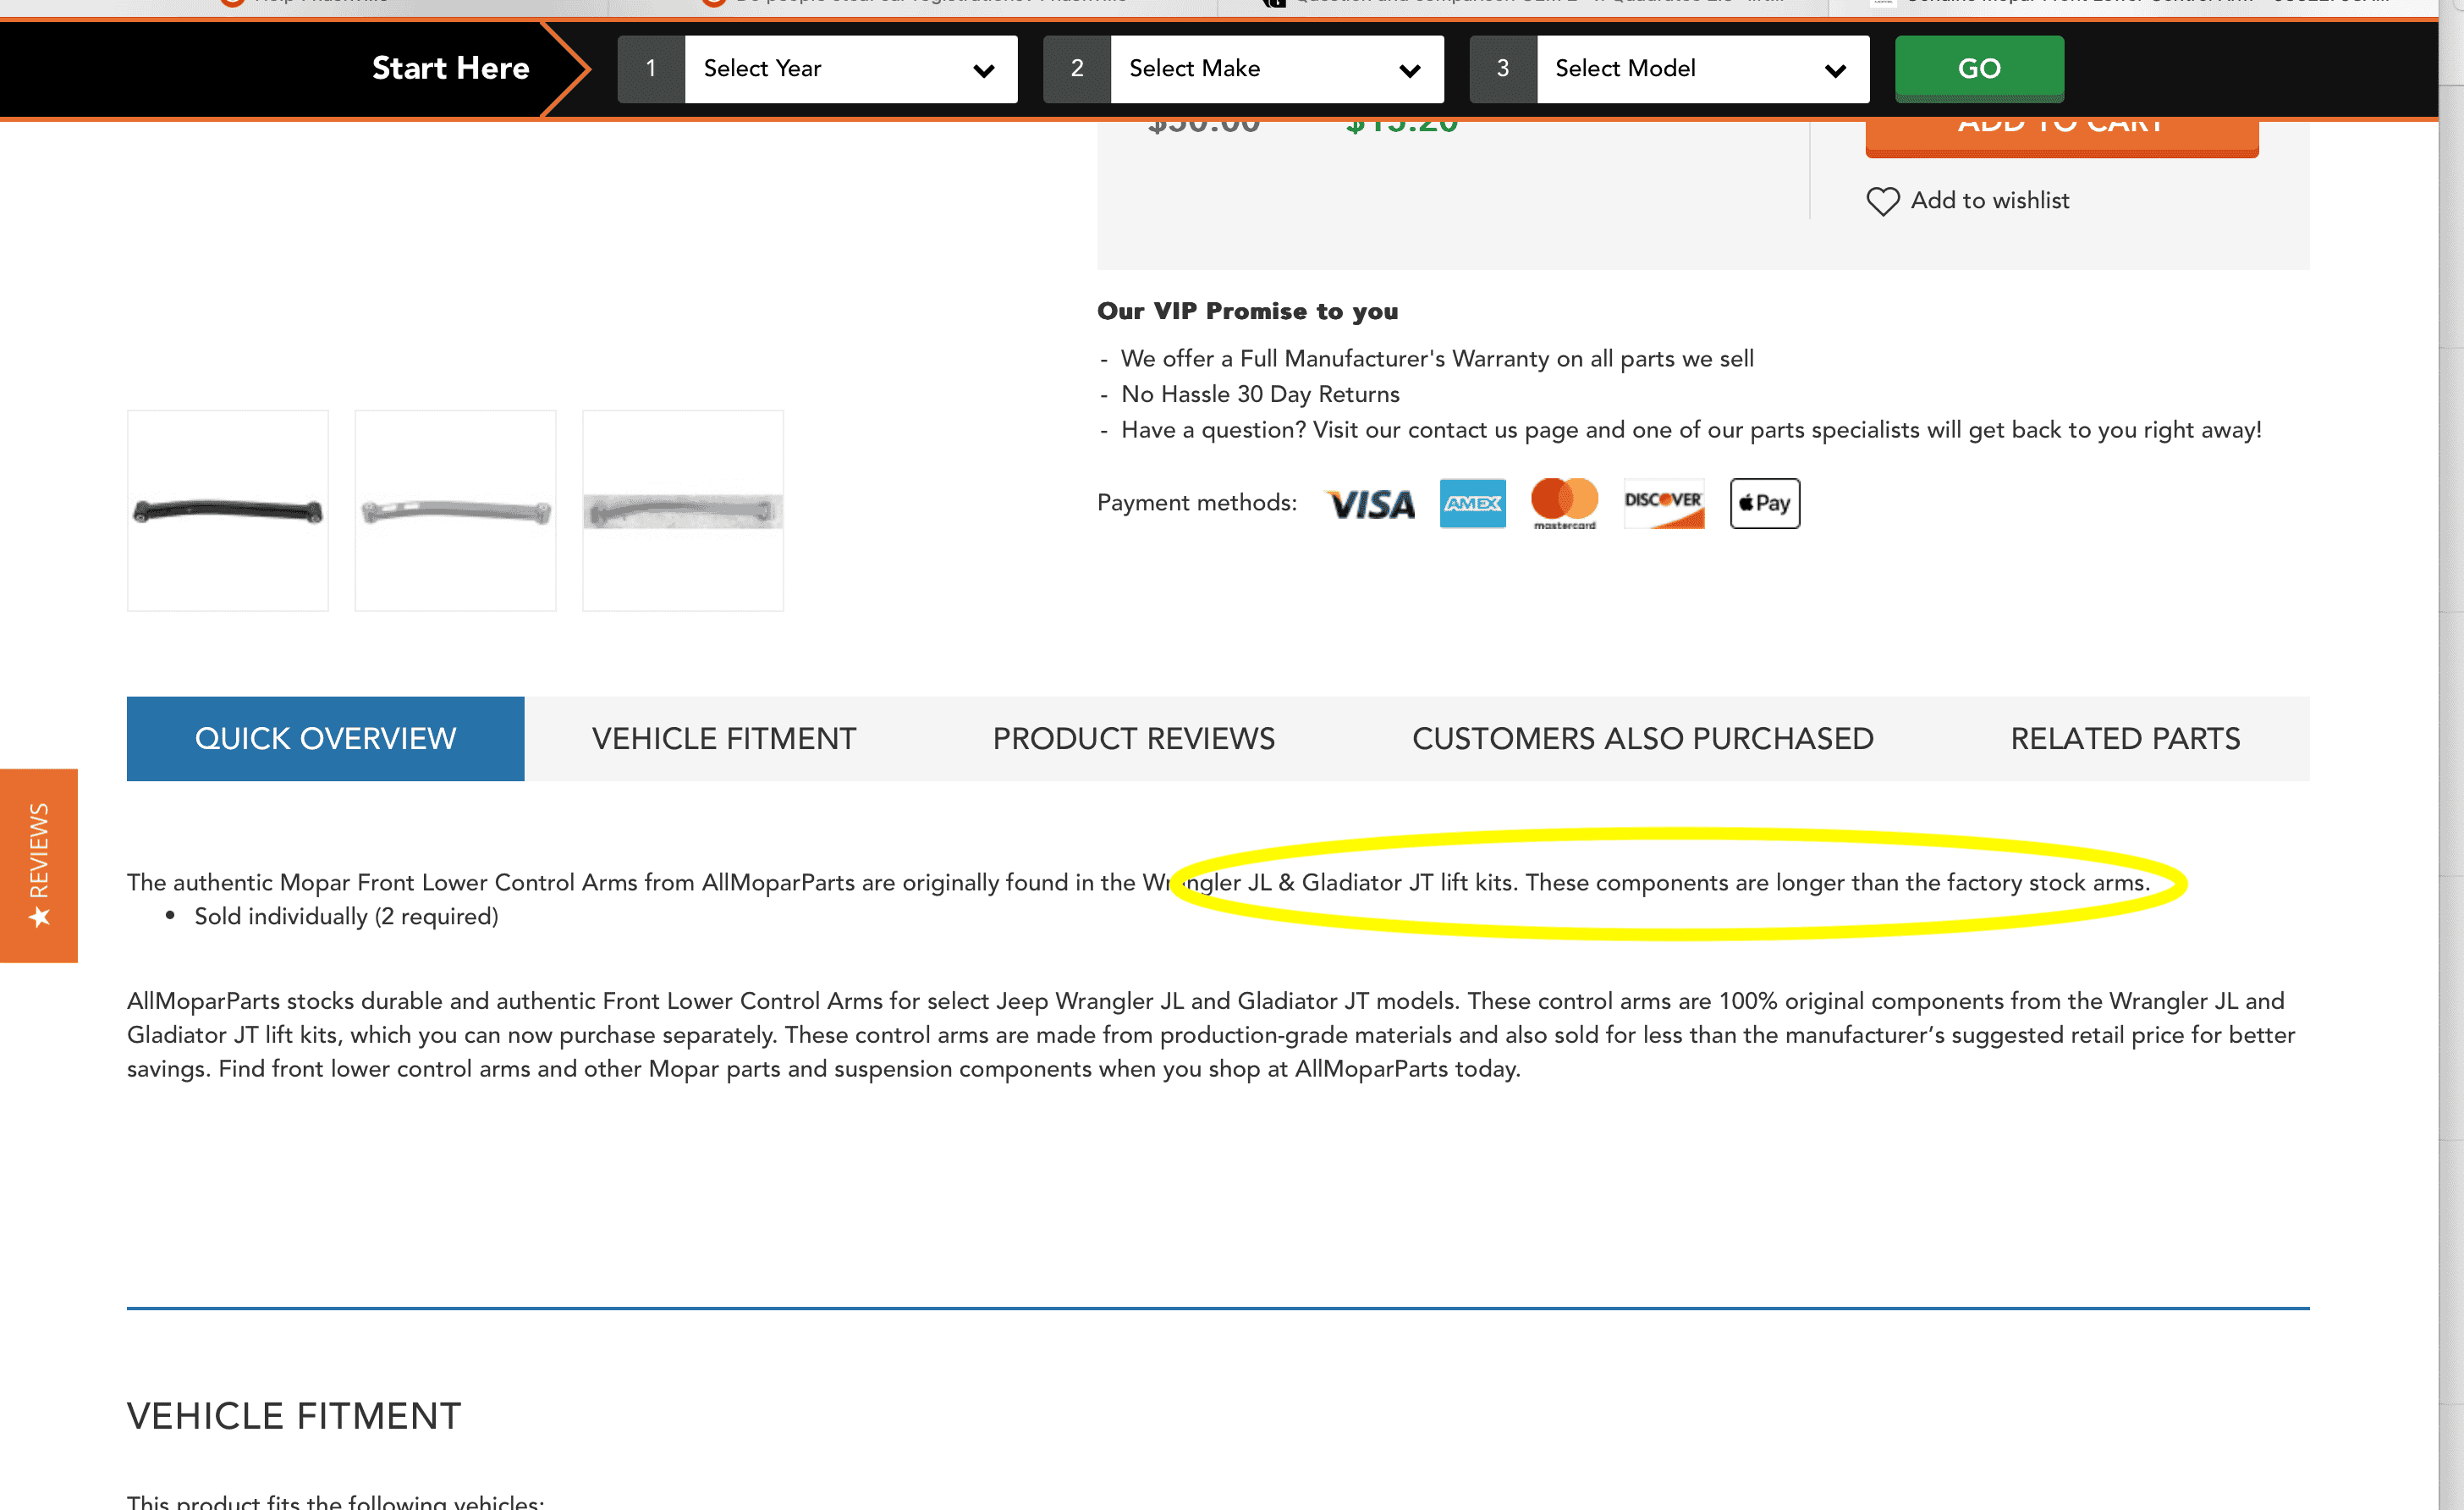This screenshot has width=2464, height=1510.
Task: Click the step 2 number badge
Action: [1077, 68]
